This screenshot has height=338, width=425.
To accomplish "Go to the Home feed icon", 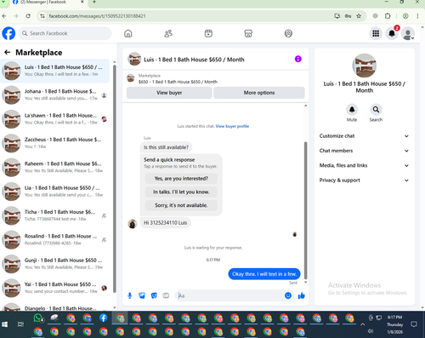I will click(128, 33).
